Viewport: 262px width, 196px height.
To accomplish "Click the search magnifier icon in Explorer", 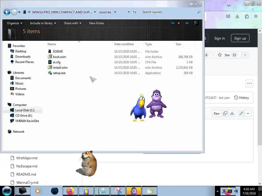I will (199, 12).
